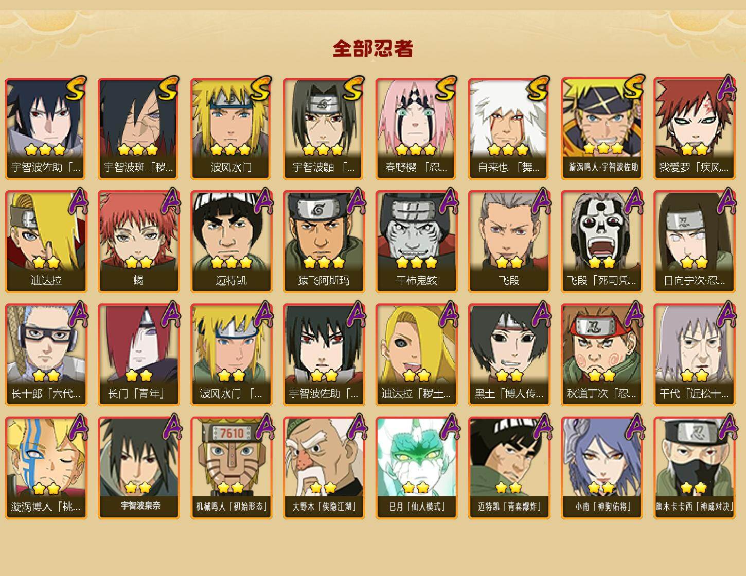Pick the 宇智波泉奈 character card
The image size is (746, 576).
point(138,468)
